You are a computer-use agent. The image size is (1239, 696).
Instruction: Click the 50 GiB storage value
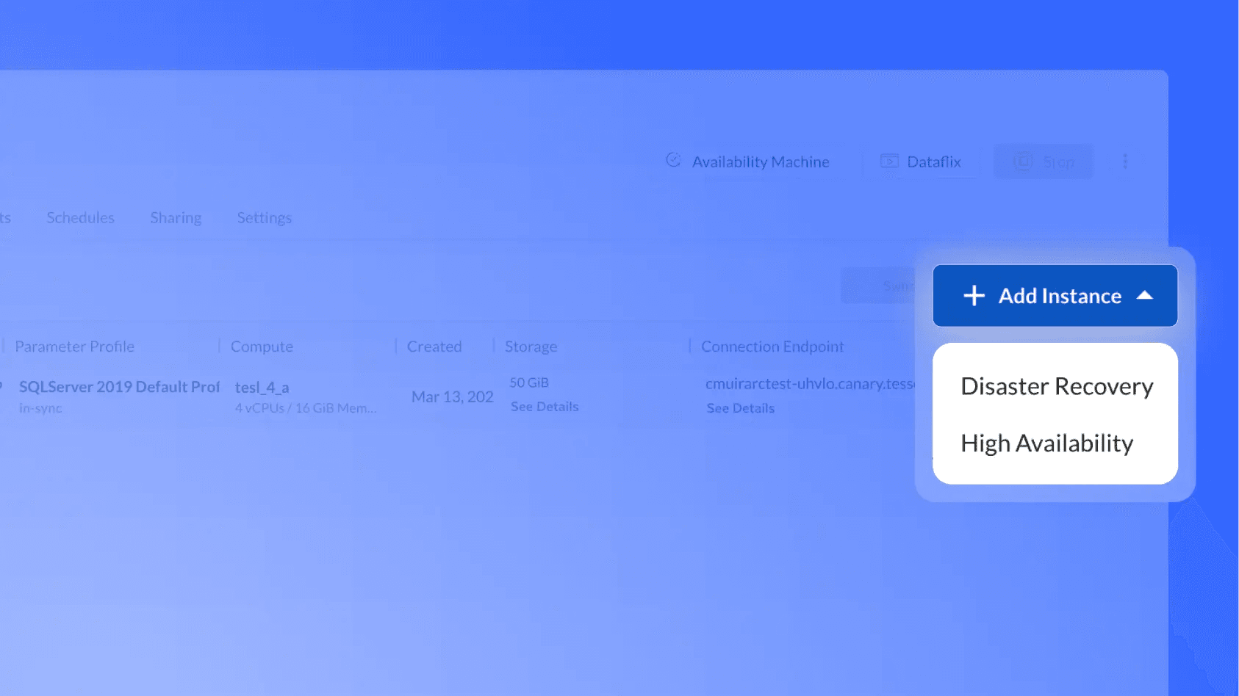tap(529, 383)
